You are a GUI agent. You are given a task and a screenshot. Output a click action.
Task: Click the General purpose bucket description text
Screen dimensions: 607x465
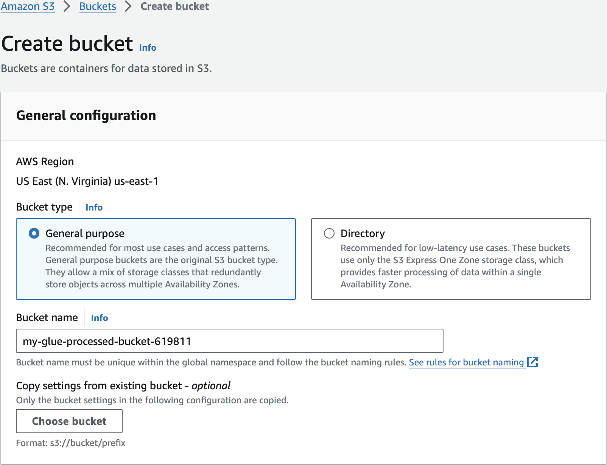pyautogui.click(x=162, y=266)
